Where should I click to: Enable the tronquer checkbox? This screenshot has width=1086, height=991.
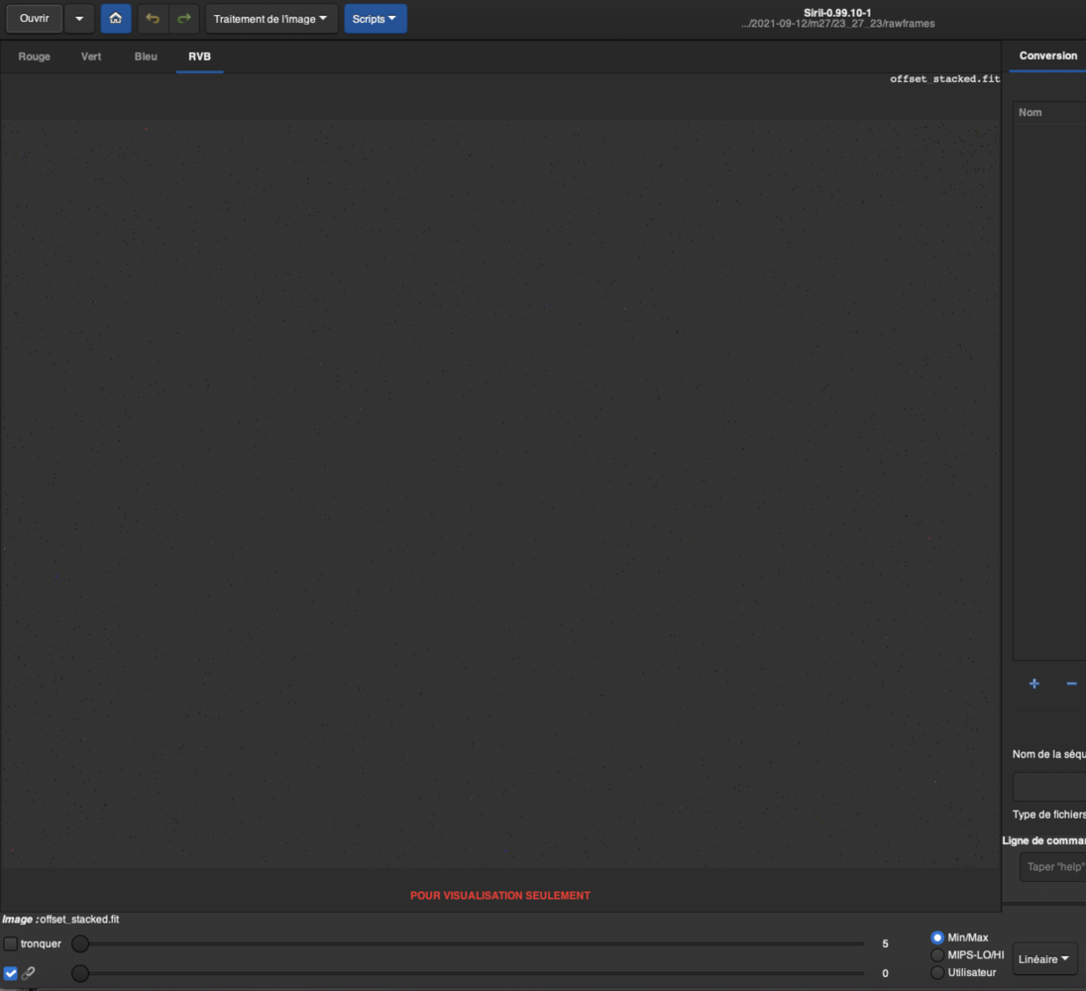[10, 943]
